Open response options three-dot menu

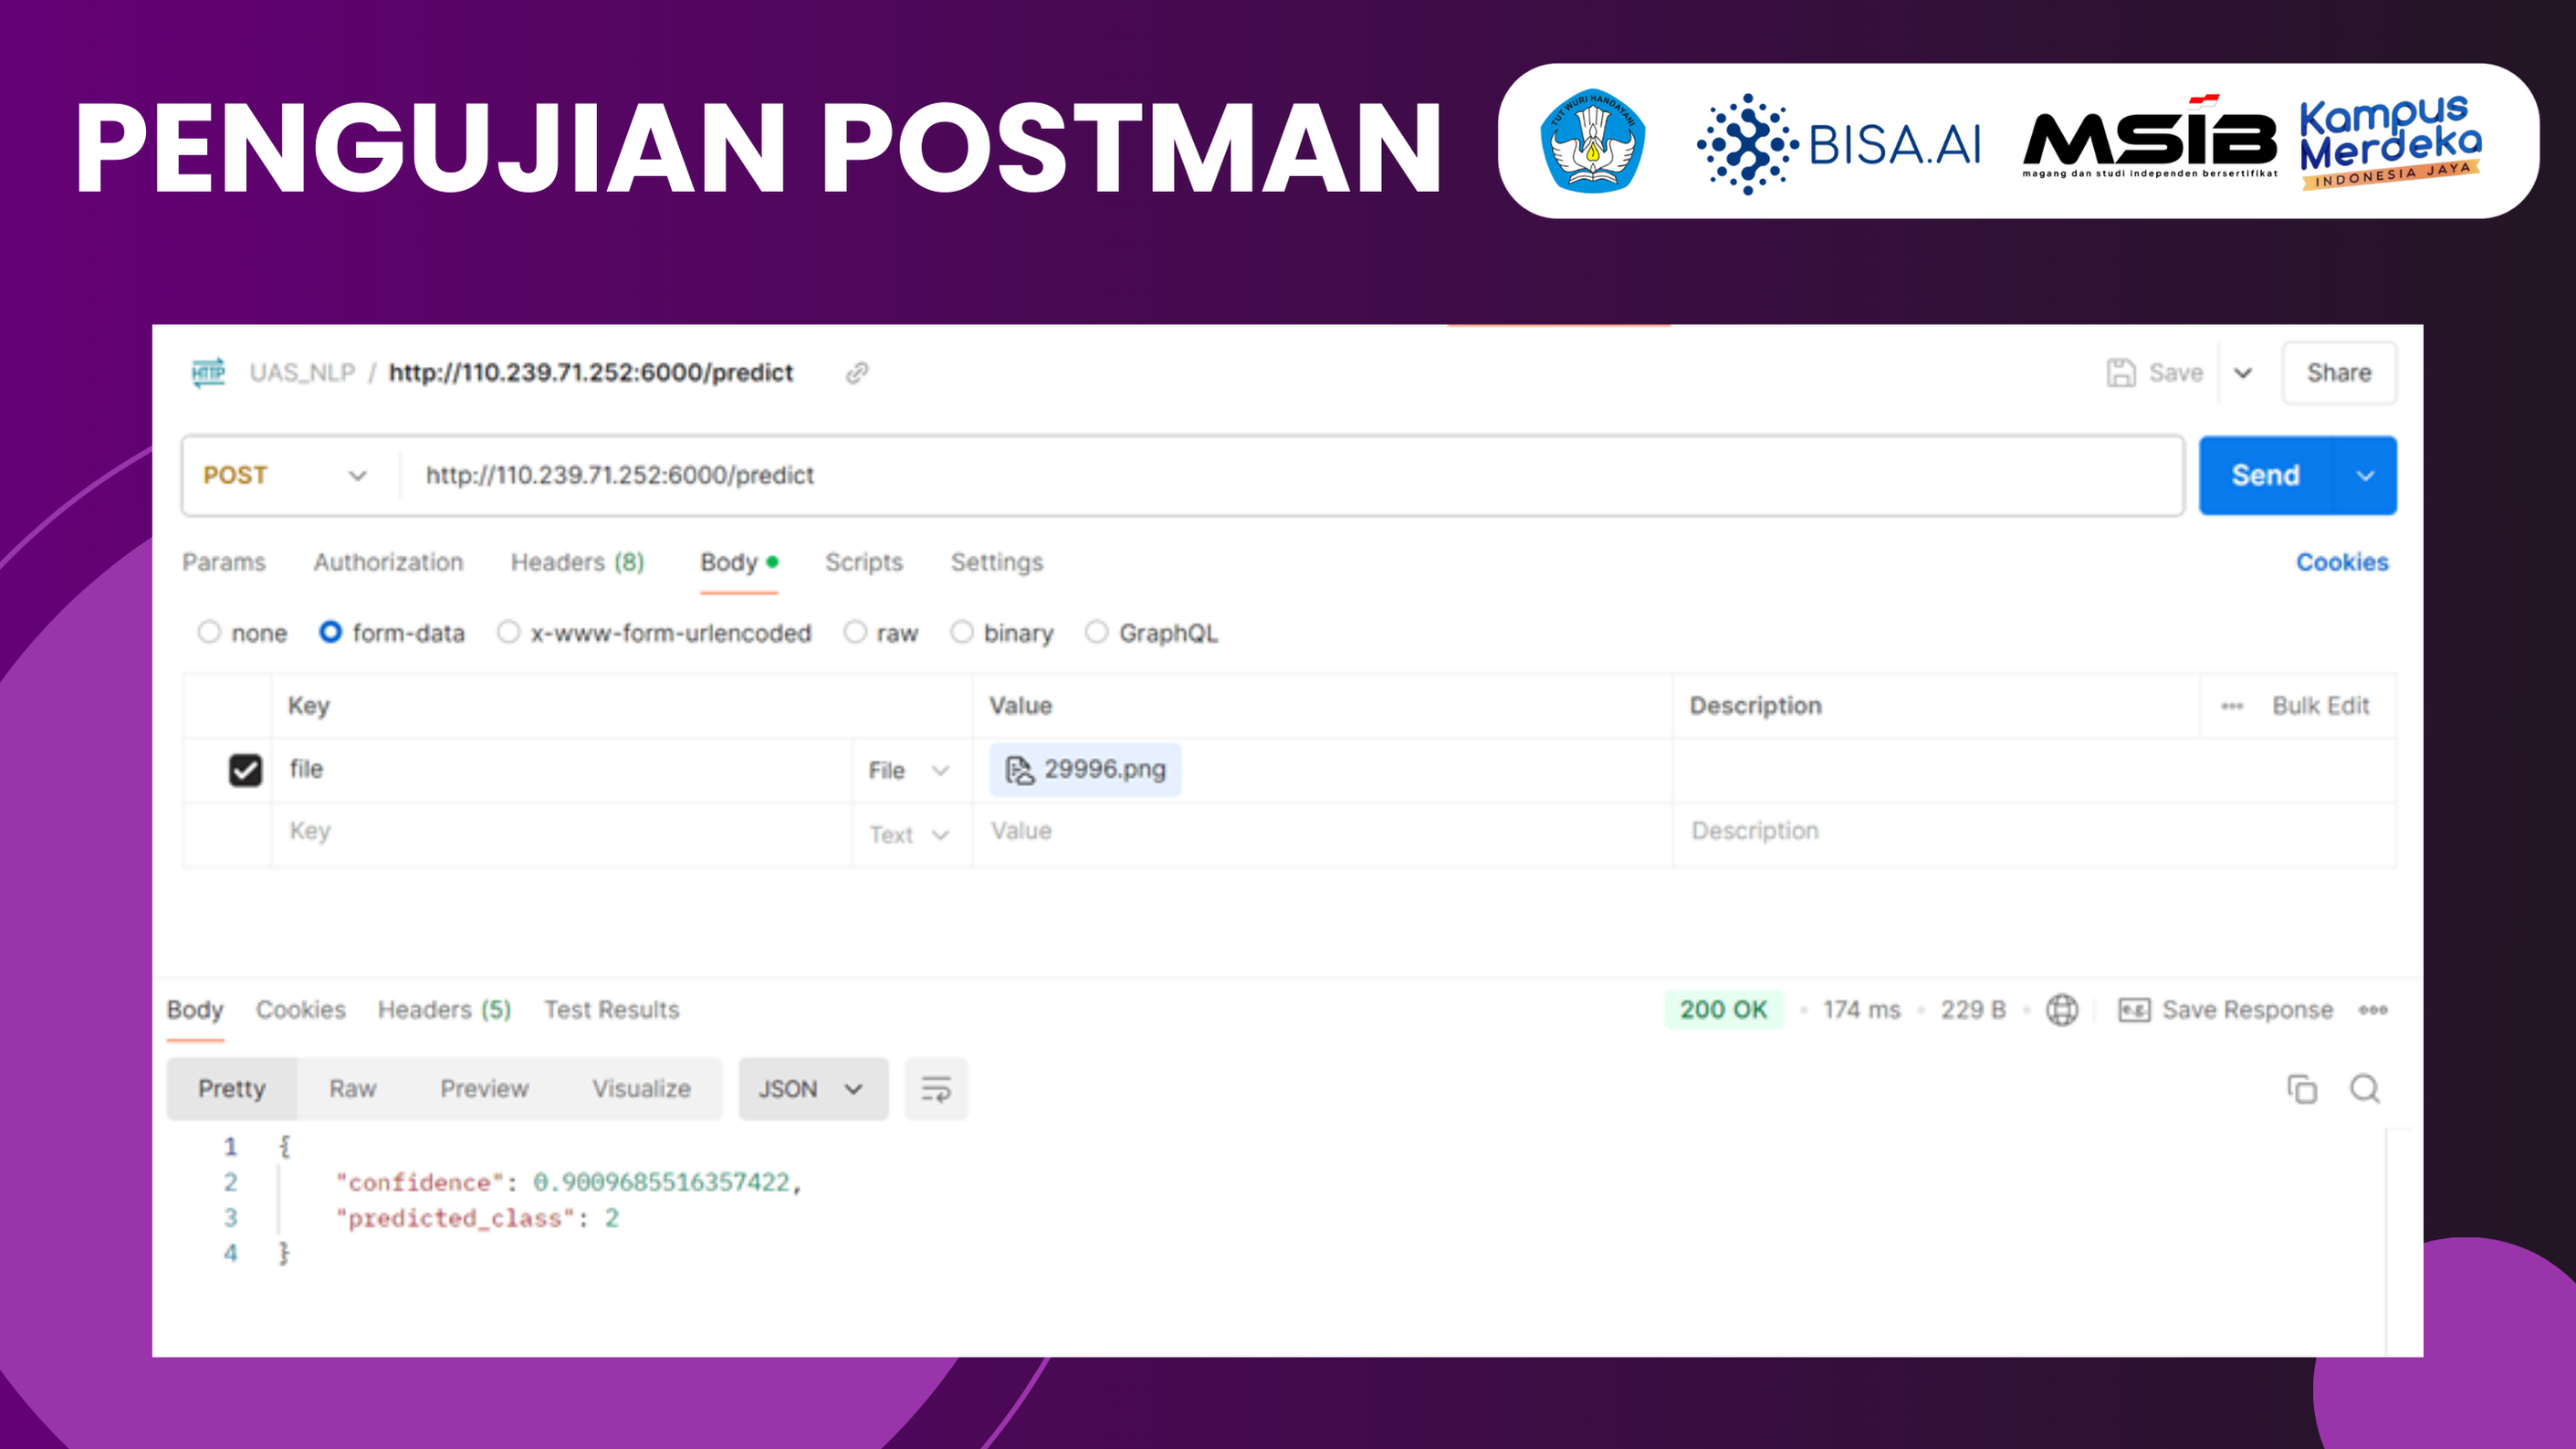click(2373, 1010)
